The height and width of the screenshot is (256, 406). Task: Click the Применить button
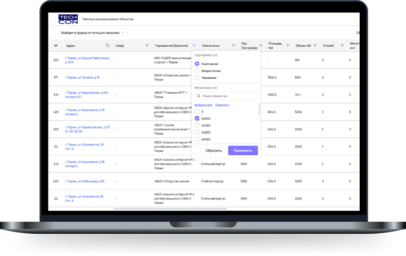click(243, 150)
